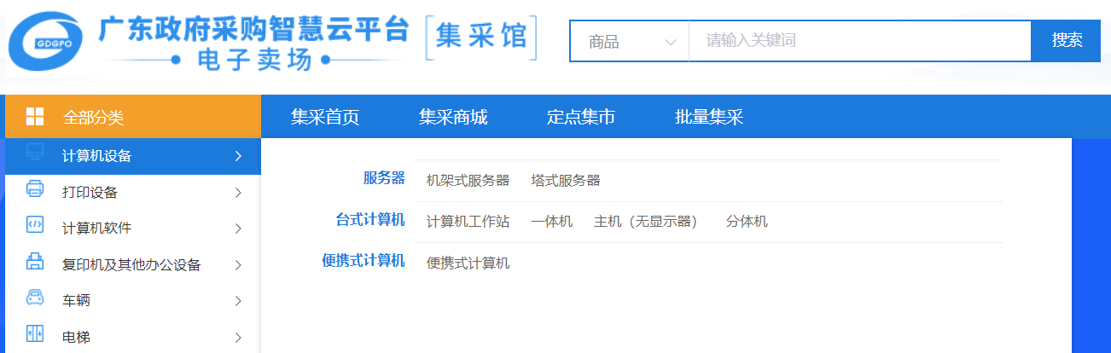Open 一体机 subcategory
The image size is (1111, 353).
coord(551,222)
